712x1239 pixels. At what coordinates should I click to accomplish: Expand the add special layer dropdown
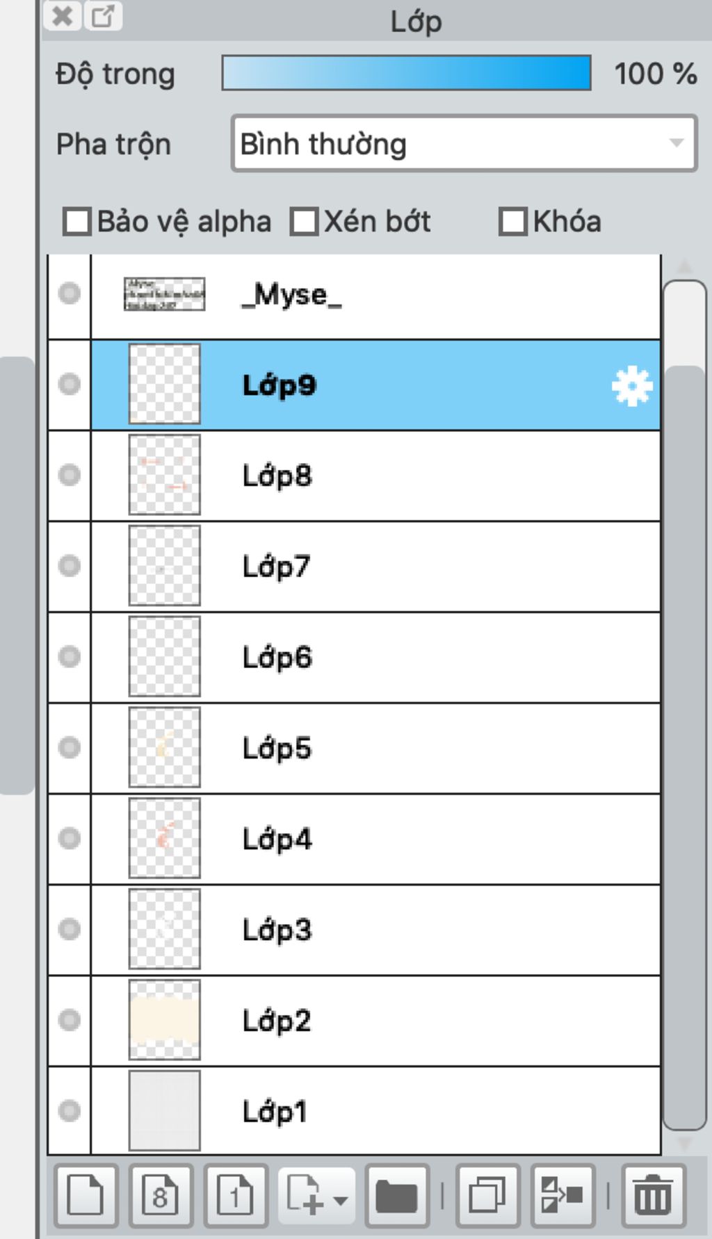(341, 1199)
